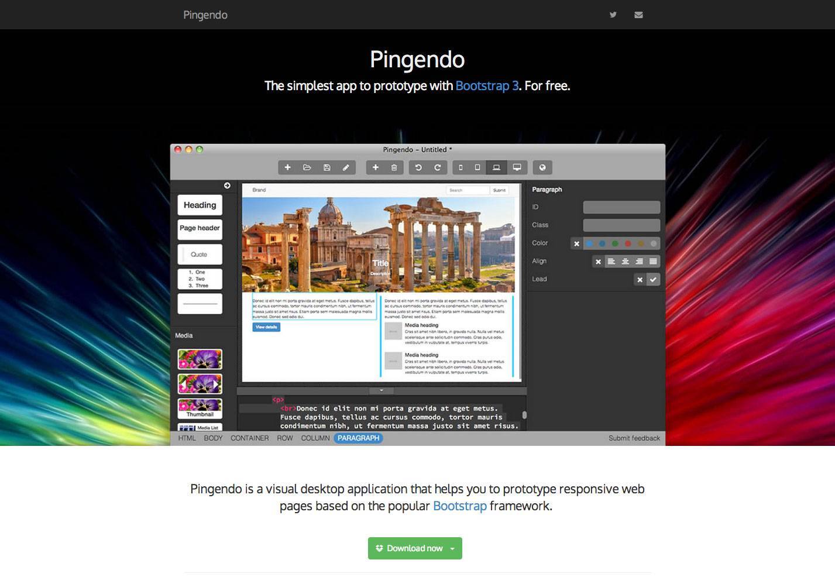Delete the element with the trash icon
The image size is (835, 577).
394,167
